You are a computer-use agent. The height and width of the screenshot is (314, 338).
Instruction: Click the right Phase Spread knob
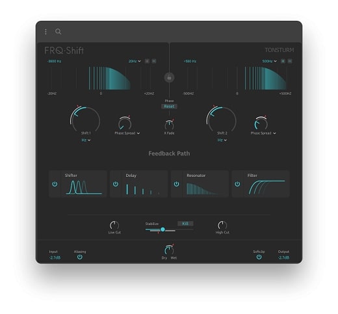point(261,124)
